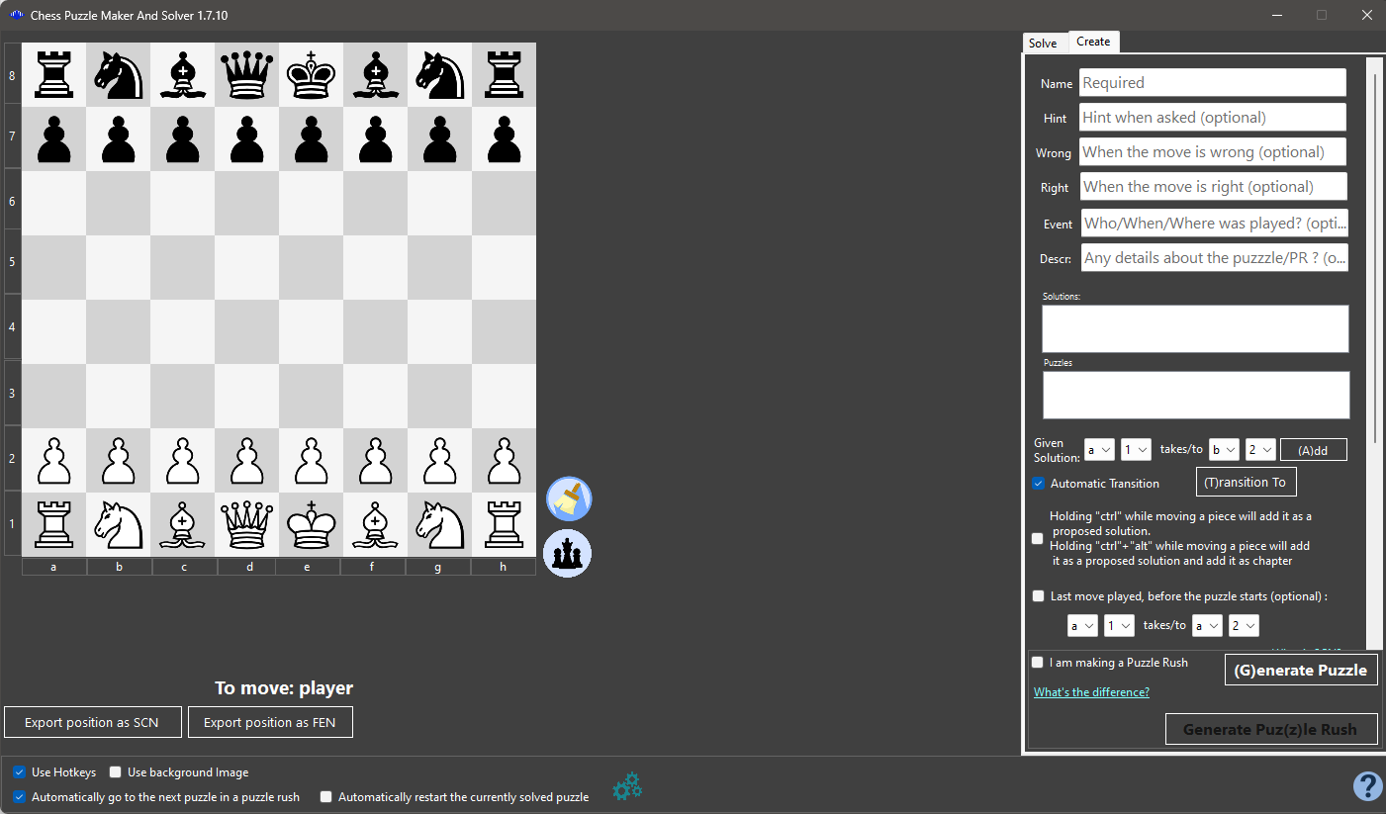Click the puzzle Name input field
1386x814 pixels.
click(1213, 83)
